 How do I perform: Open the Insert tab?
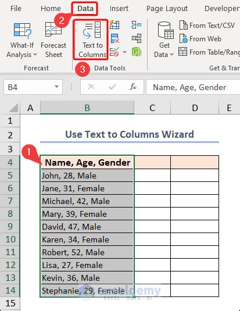119,9
